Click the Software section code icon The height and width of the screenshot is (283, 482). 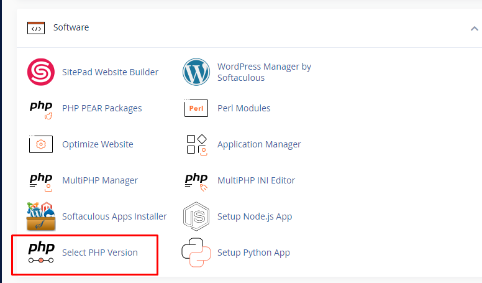click(36, 28)
